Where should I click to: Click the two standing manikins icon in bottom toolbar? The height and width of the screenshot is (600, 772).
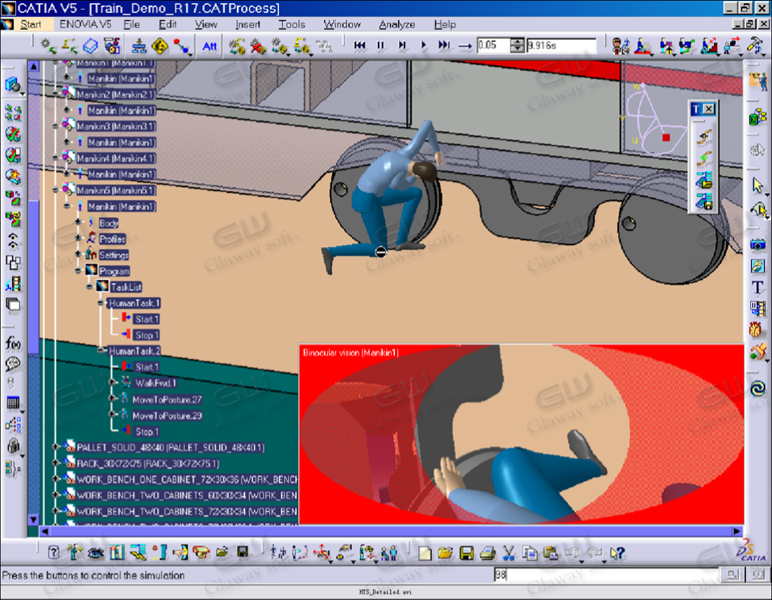click(389, 552)
